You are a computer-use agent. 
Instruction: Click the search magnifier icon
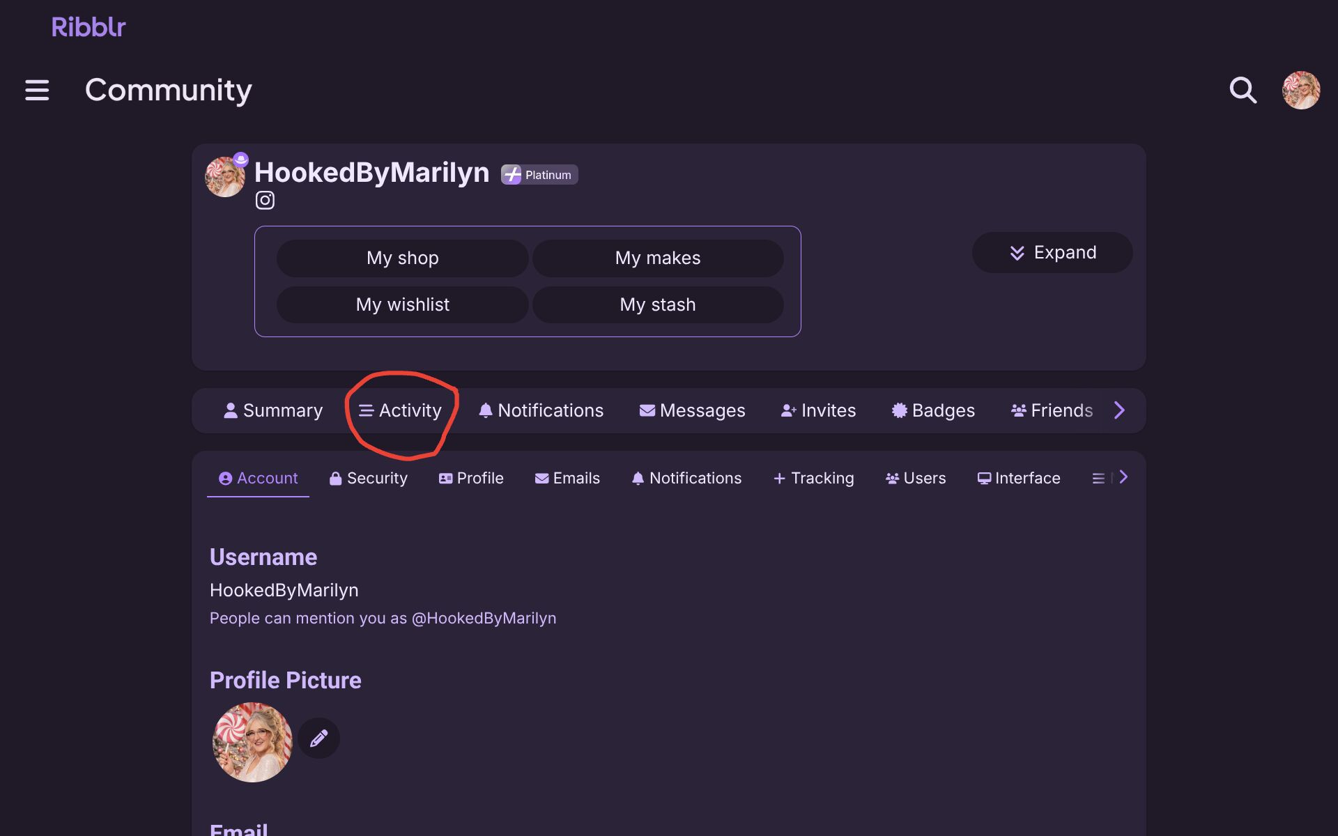tap(1243, 90)
